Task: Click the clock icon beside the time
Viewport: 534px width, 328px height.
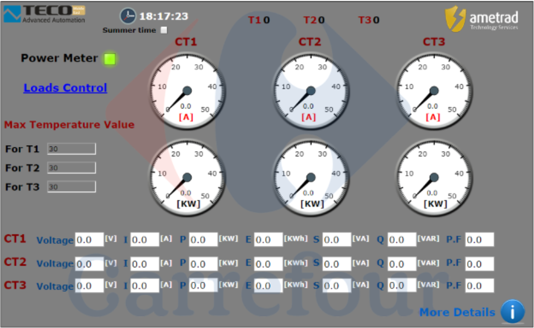Action: coord(128,16)
